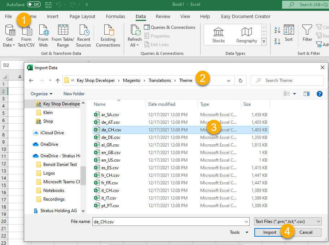Click the From Web data icon
Image resolution: width=329 pixels, height=245 pixels.
pyautogui.click(x=43, y=36)
